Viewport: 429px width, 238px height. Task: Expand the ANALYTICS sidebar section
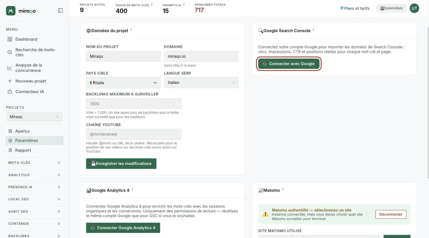[34, 175]
